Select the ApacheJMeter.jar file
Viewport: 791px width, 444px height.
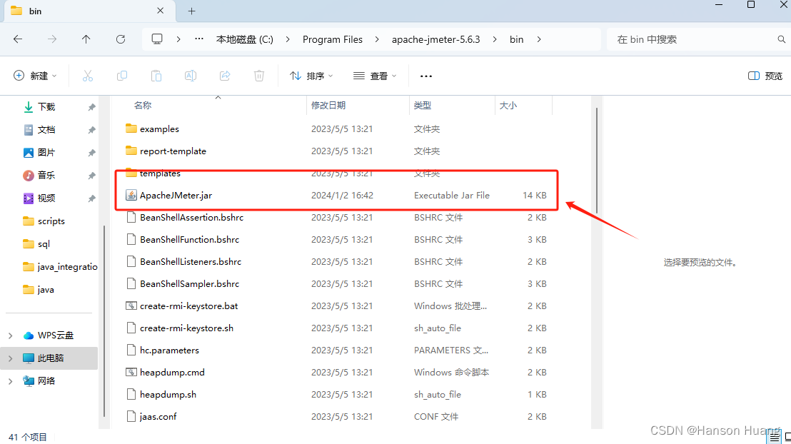tap(173, 194)
